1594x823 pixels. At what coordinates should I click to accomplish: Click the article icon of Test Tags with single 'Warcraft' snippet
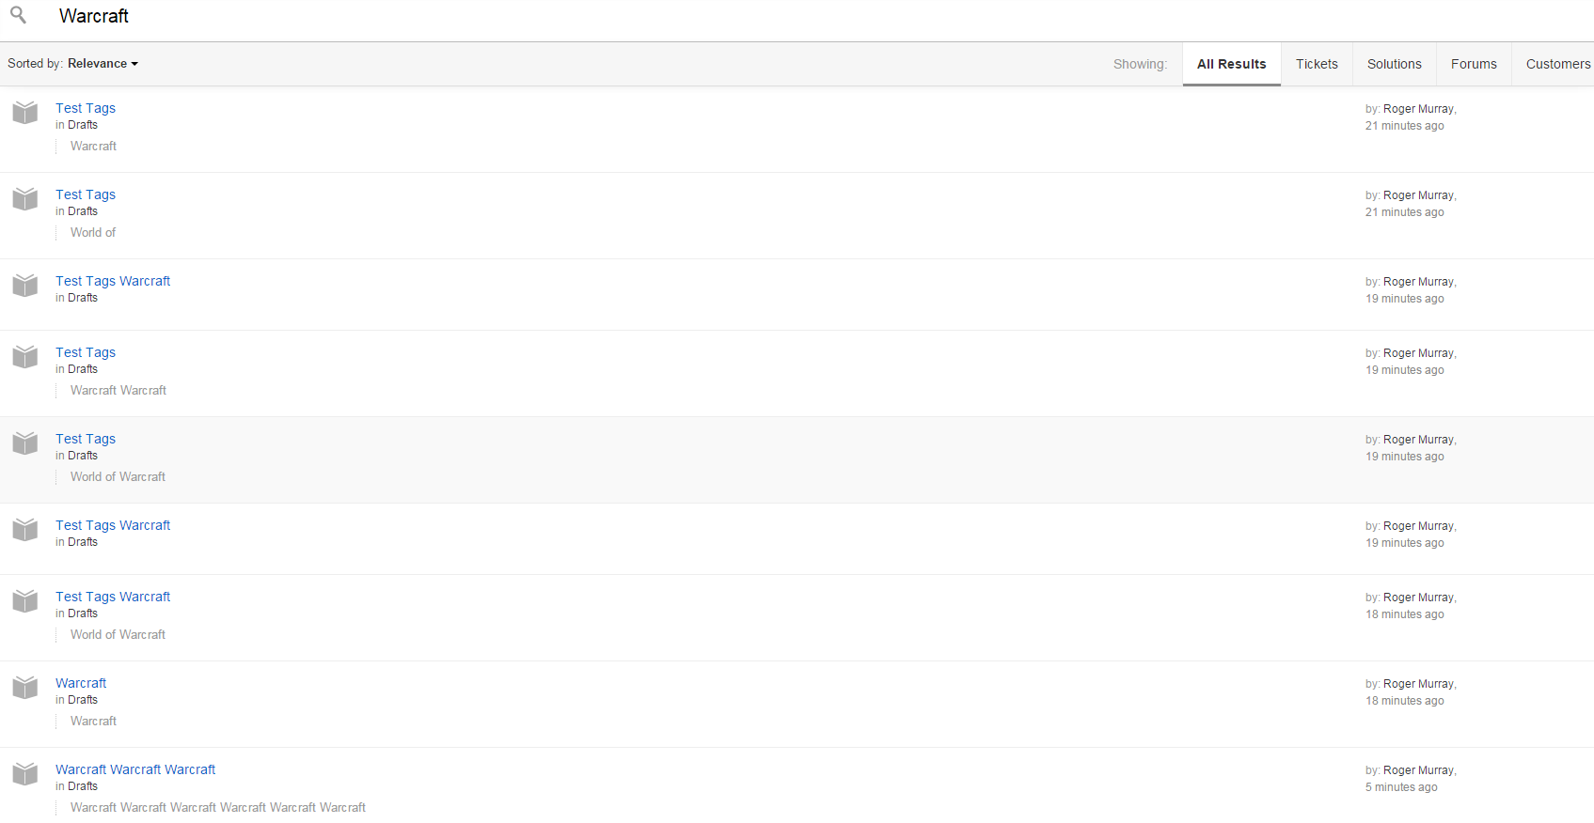(x=25, y=112)
